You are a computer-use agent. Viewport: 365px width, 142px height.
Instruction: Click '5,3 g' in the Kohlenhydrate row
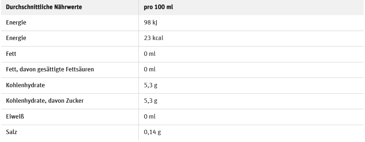tap(151, 85)
